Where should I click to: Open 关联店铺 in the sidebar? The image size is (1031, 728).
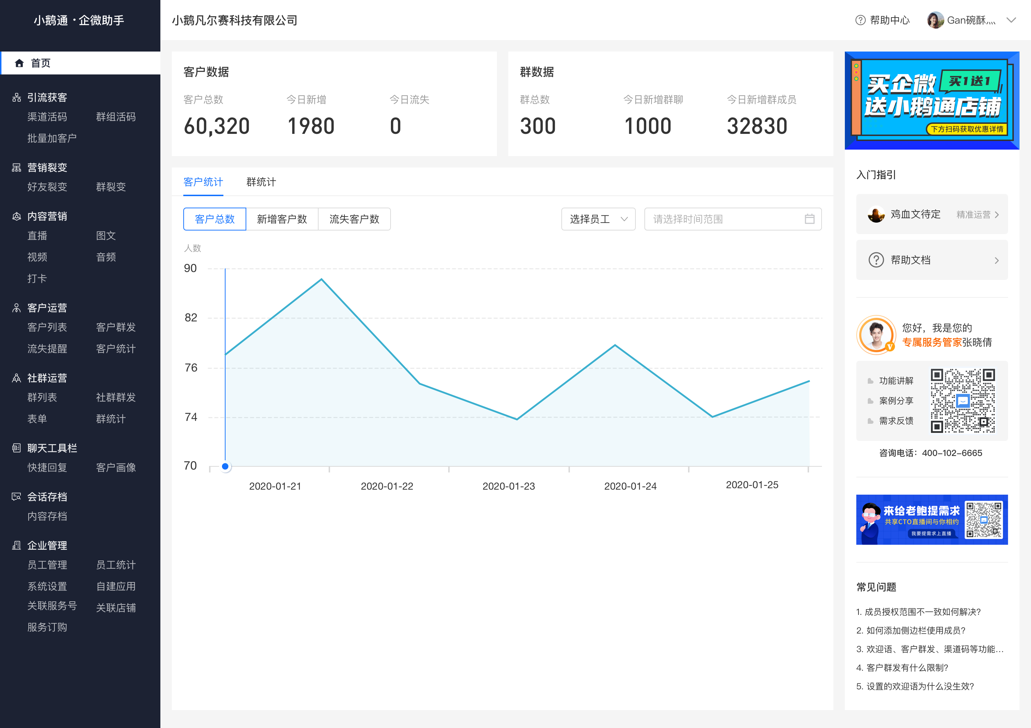(x=116, y=608)
